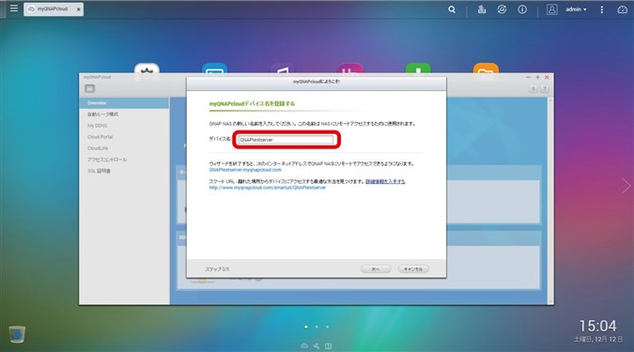Minimize the myQNAPcloud window
This screenshot has height=352, width=634.
click(x=528, y=77)
